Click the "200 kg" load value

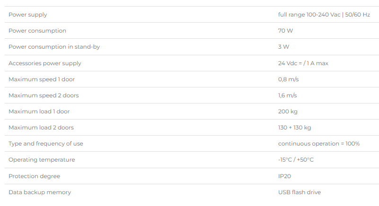(x=288, y=112)
